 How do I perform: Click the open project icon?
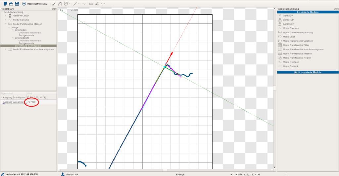point(11,4)
